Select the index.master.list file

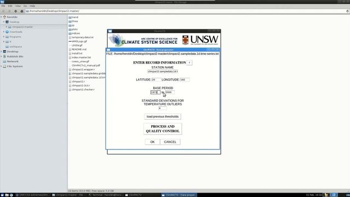[81, 57]
